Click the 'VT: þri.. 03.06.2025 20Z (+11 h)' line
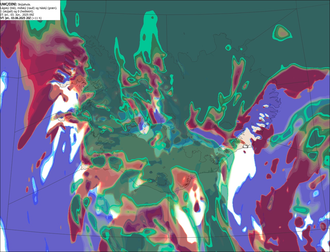Screen dimensions: 330x252 21,18
